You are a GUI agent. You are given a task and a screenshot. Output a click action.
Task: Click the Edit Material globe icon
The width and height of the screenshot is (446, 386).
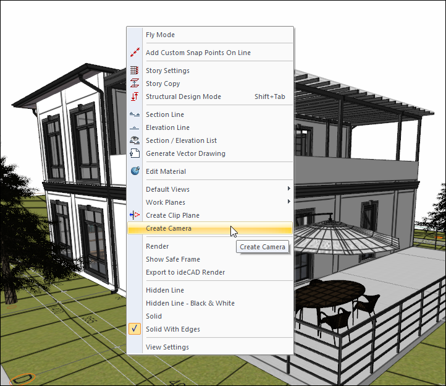coord(135,172)
